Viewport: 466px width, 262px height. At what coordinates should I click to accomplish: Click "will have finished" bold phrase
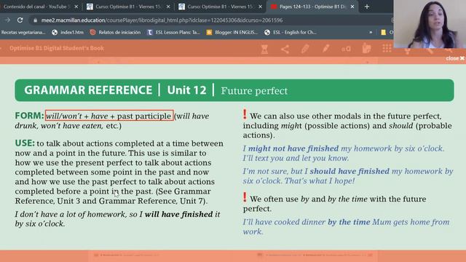pyautogui.click(x=178, y=214)
